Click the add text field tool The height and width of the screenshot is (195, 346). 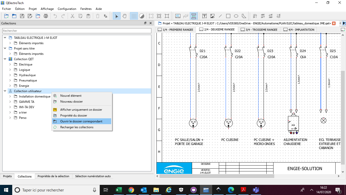click(x=204, y=16)
